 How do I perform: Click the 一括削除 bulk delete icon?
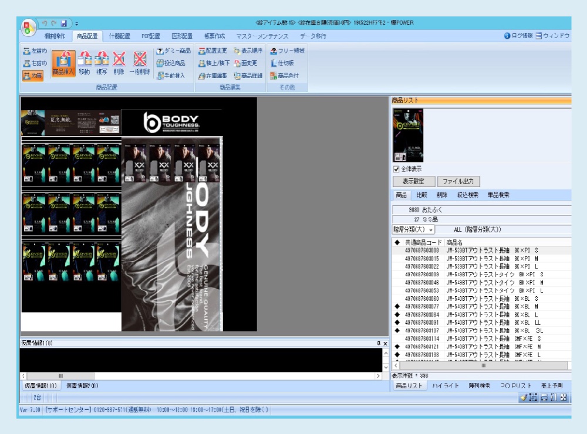140,59
